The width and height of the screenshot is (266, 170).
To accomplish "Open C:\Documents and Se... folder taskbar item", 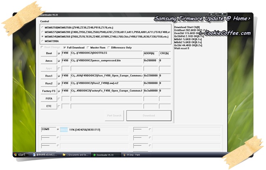I will click(x=76, y=155).
